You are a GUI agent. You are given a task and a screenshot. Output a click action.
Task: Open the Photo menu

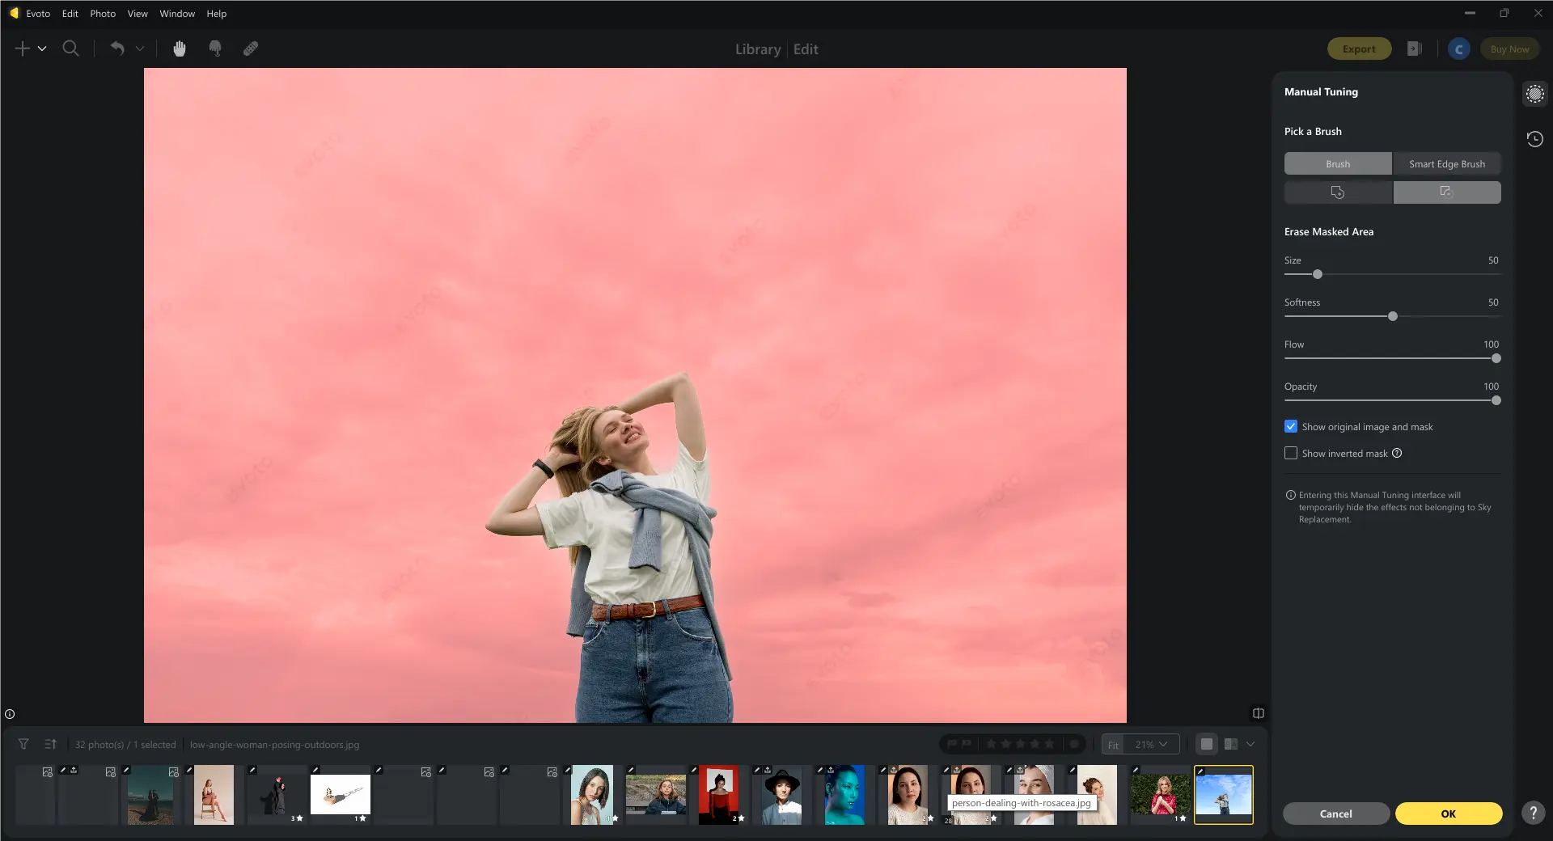[x=103, y=14]
